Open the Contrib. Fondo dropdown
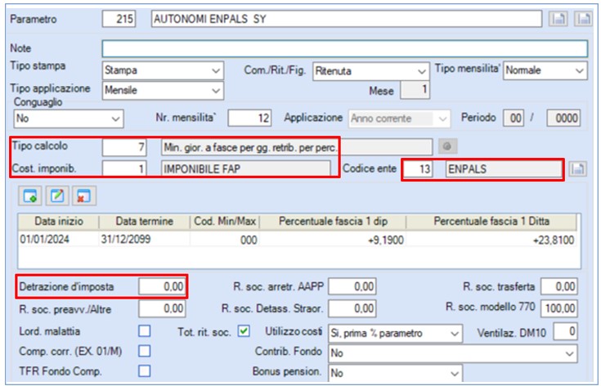 click(x=453, y=353)
